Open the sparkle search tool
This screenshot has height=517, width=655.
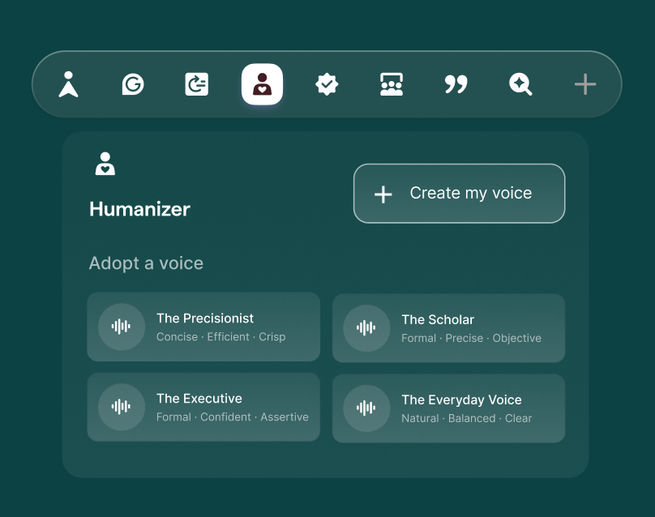tap(520, 84)
